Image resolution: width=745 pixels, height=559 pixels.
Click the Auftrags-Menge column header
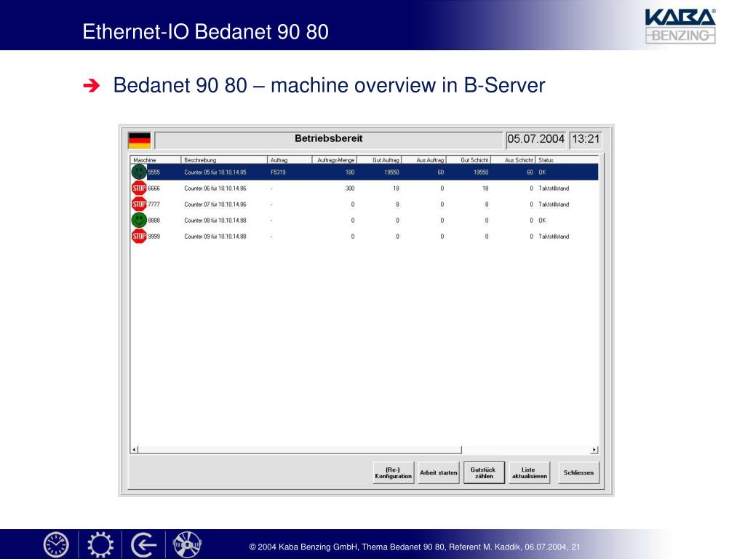335,160
